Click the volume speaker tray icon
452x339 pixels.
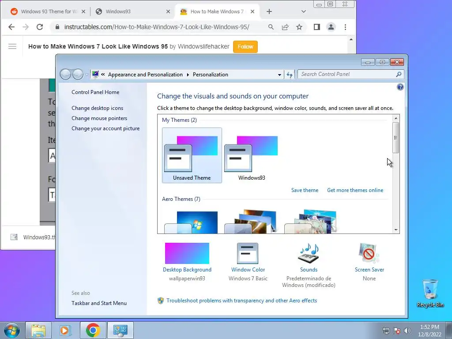[x=407, y=331]
